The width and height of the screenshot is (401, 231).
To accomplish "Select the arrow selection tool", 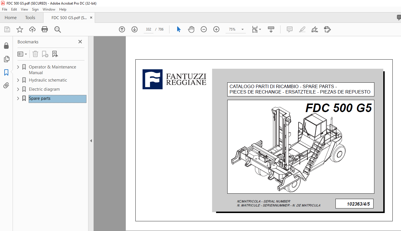I will pyautogui.click(x=179, y=29).
